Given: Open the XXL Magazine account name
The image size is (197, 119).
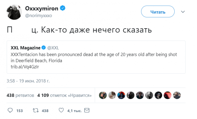Looking at the screenshot, I should tap(26, 47).
